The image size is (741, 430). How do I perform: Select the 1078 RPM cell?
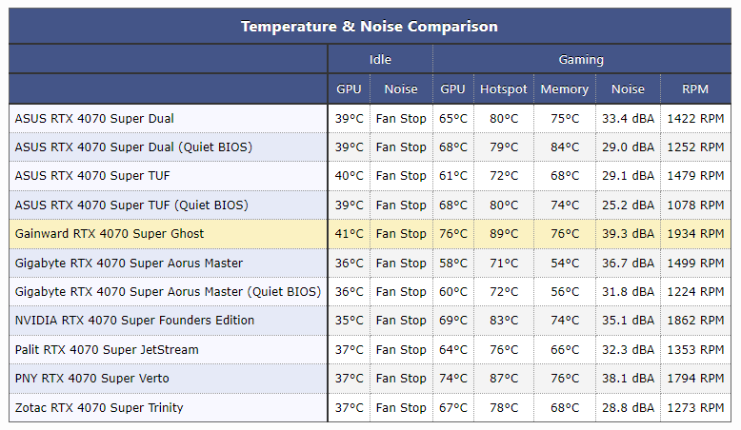696,205
